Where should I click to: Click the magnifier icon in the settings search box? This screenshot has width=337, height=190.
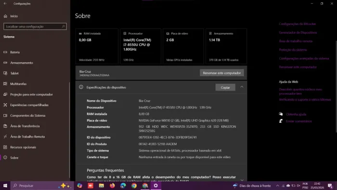coord(63,27)
